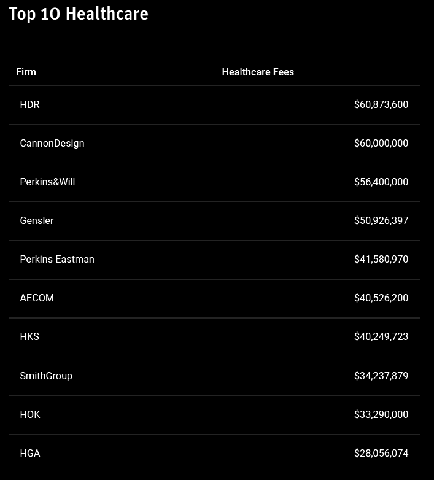Click the $28,056,074 fee value
The image size is (434, 480).
(x=381, y=453)
